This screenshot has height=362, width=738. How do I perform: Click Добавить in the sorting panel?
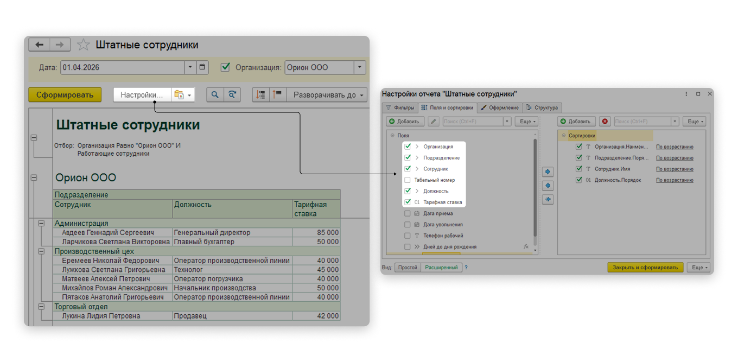pyautogui.click(x=577, y=122)
